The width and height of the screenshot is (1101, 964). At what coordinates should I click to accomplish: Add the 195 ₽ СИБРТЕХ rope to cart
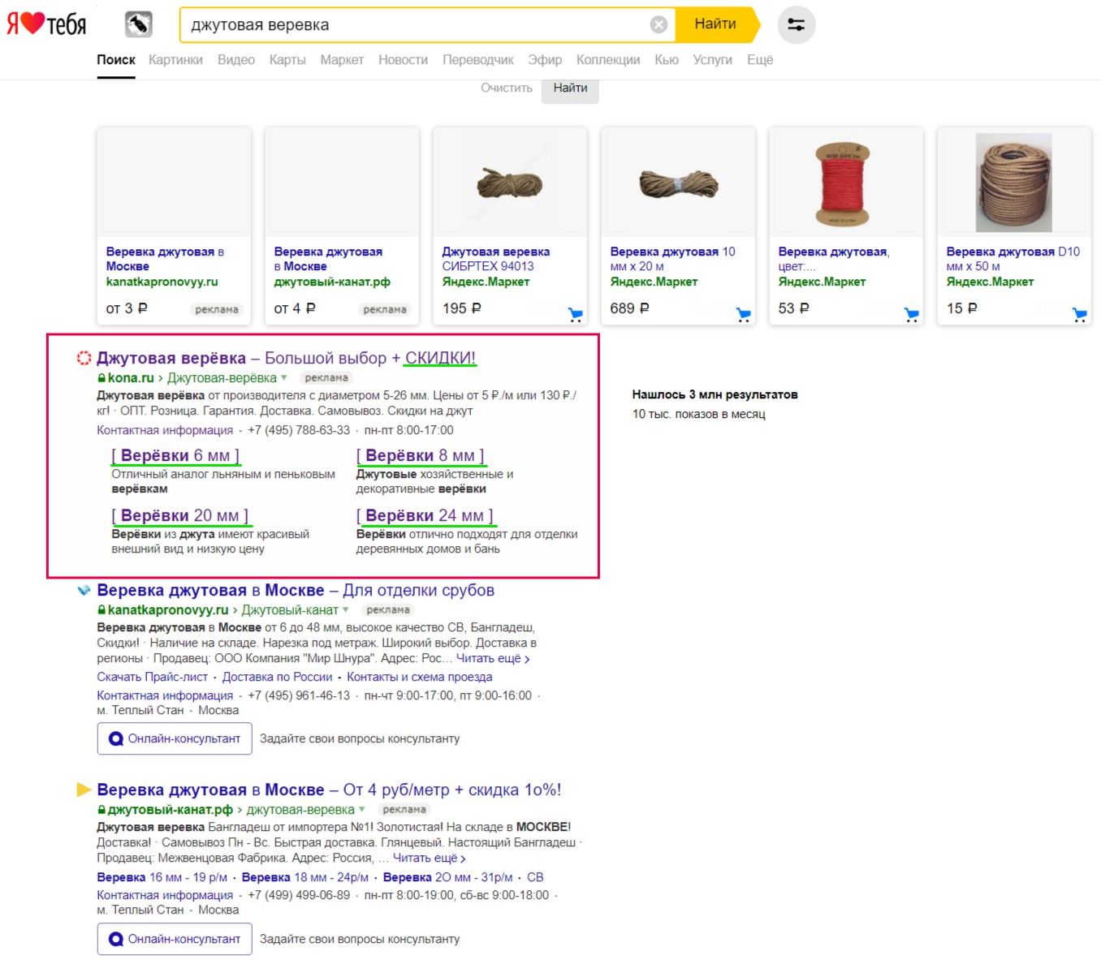576,315
